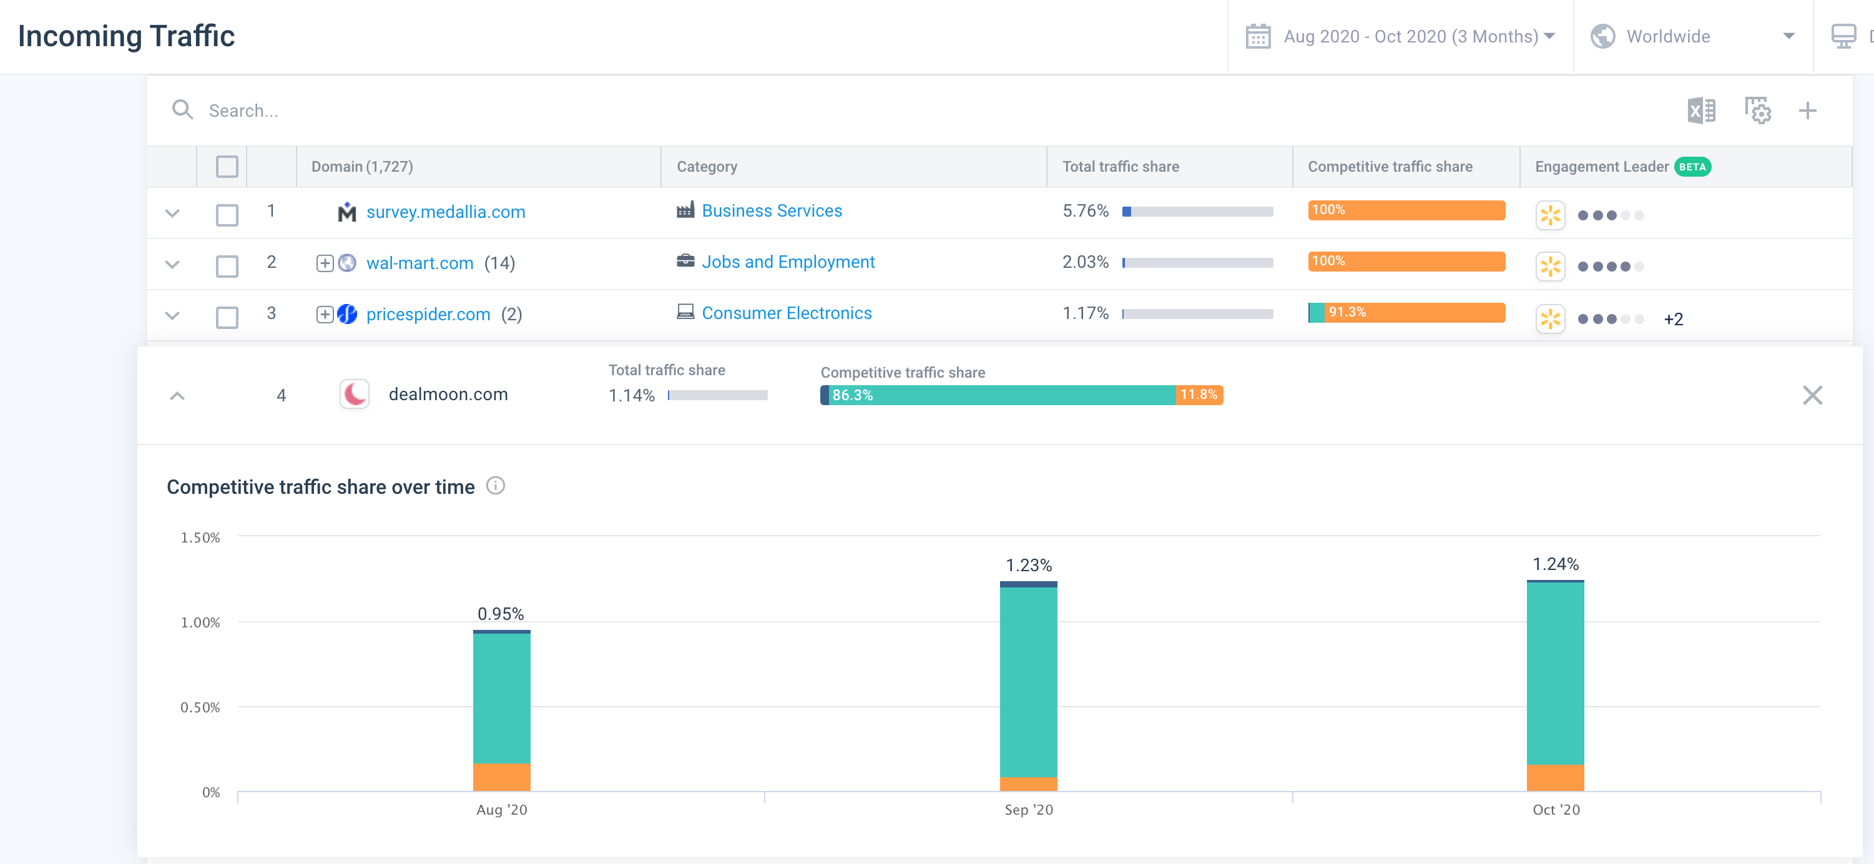The height and width of the screenshot is (864, 1874).
Task: Expand the pricespider.com row chevron
Action: (172, 316)
